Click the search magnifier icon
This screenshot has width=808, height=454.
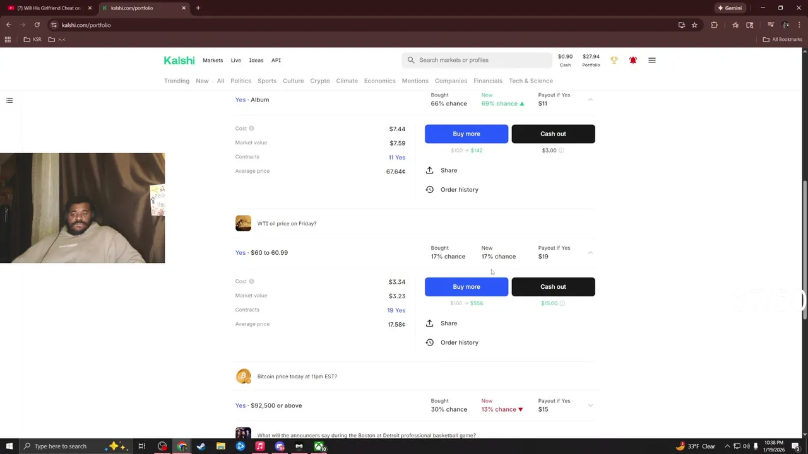411,60
